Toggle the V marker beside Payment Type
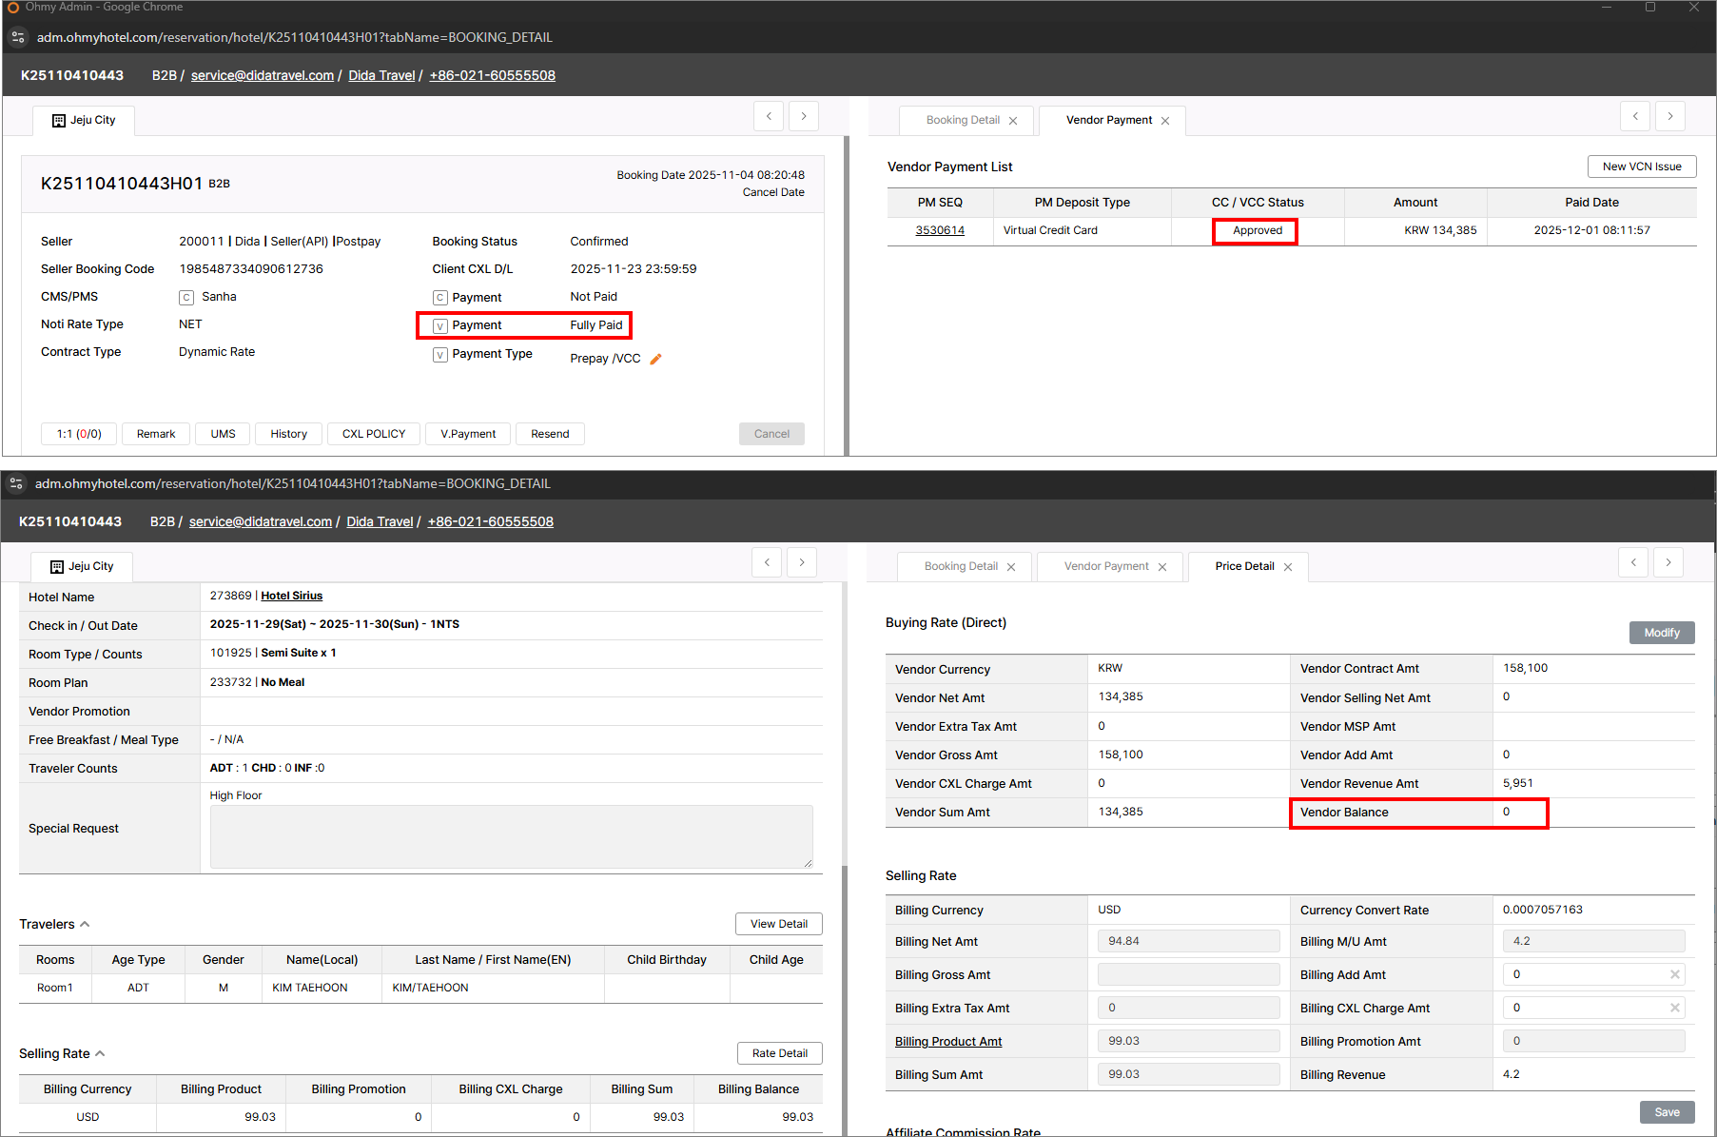Viewport: 1717px width, 1137px height. 440,355
